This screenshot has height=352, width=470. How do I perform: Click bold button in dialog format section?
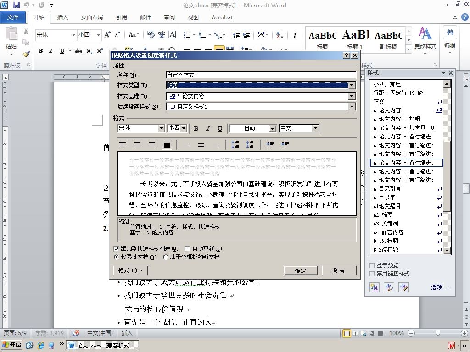196,128
